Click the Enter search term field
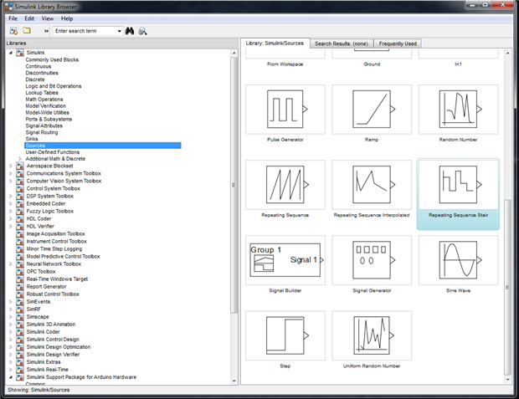 84,31
